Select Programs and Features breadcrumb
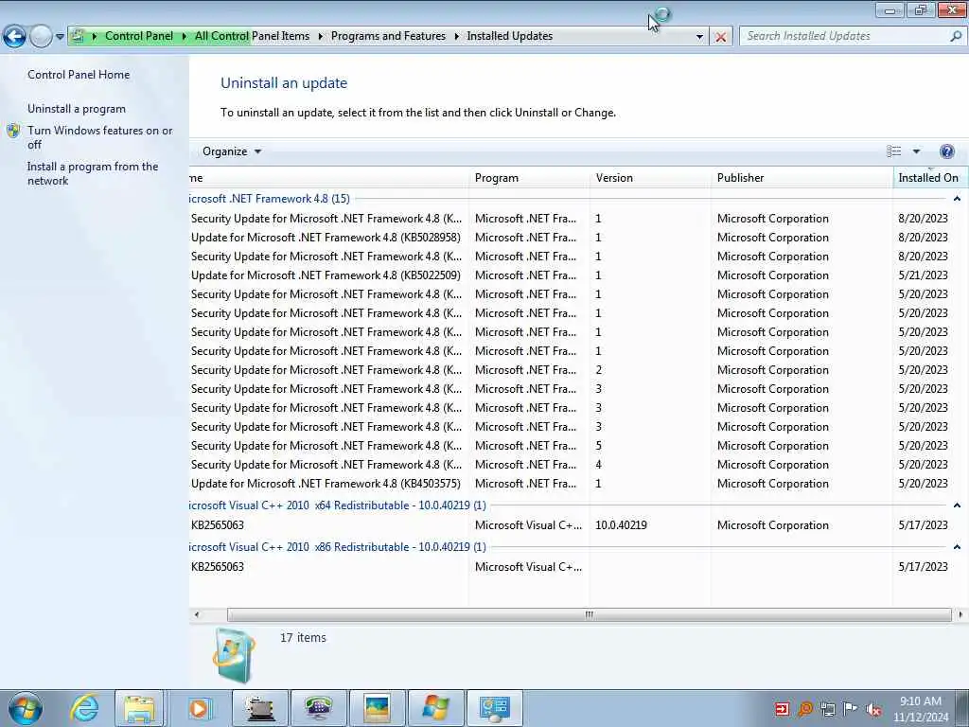Image resolution: width=969 pixels, height=727 pixels. [x=388, y=36]
